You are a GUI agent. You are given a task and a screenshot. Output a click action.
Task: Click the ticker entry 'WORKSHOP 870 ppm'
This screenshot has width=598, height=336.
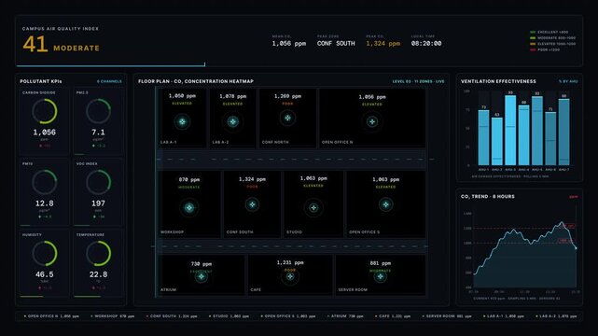coord(113,316)
